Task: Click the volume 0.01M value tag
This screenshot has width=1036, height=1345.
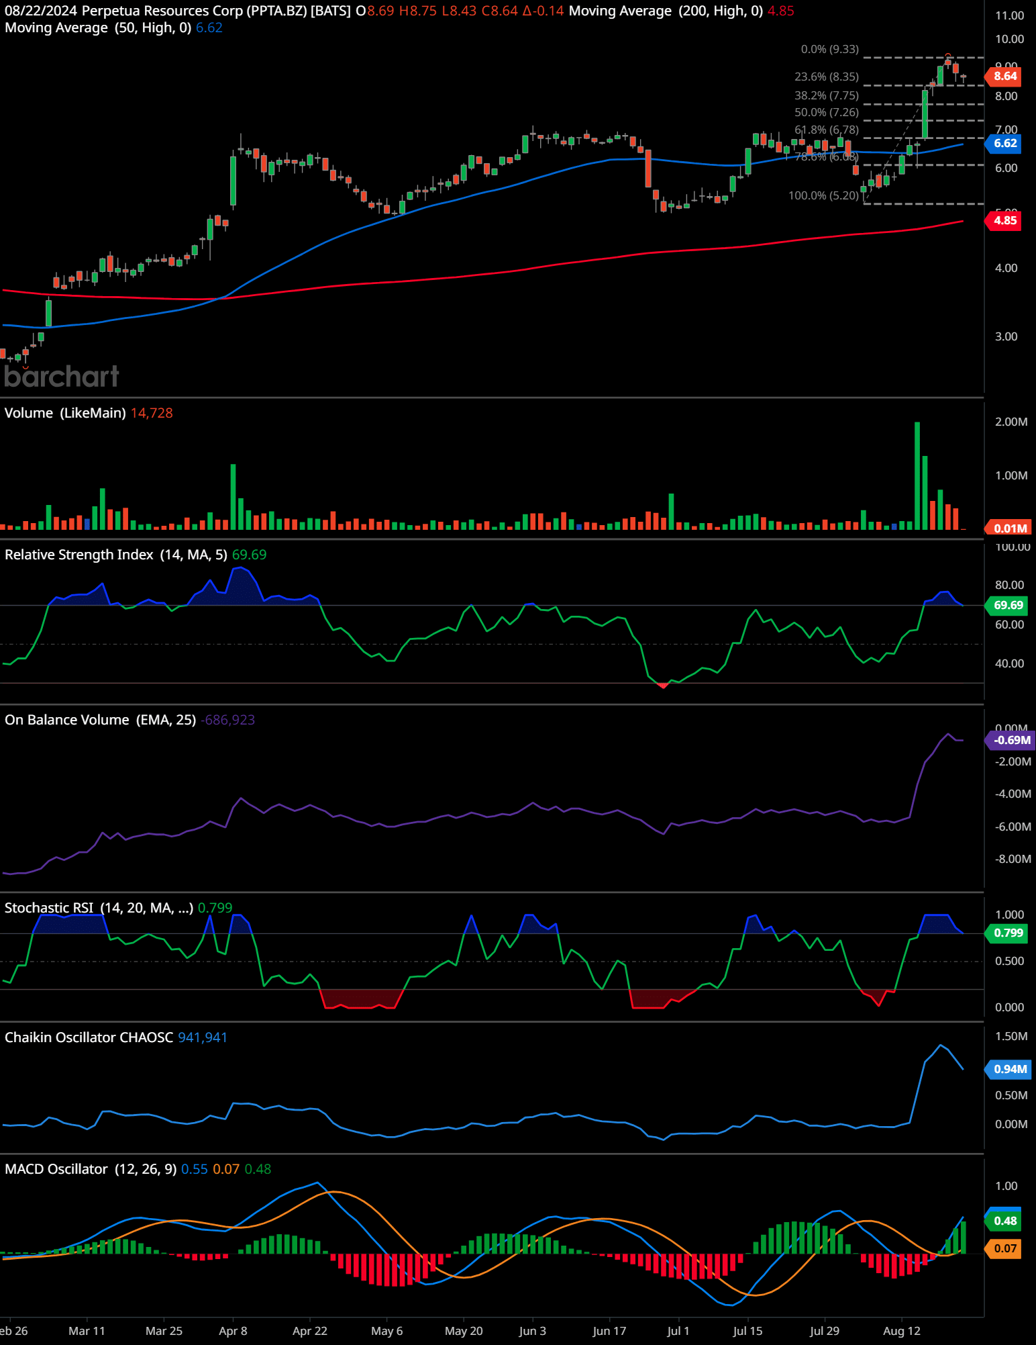Action: pyautogui.click(x=1008, y=529)
